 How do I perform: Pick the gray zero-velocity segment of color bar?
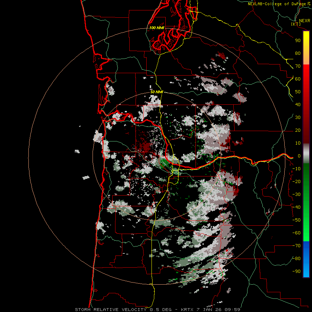pos(306,154)
